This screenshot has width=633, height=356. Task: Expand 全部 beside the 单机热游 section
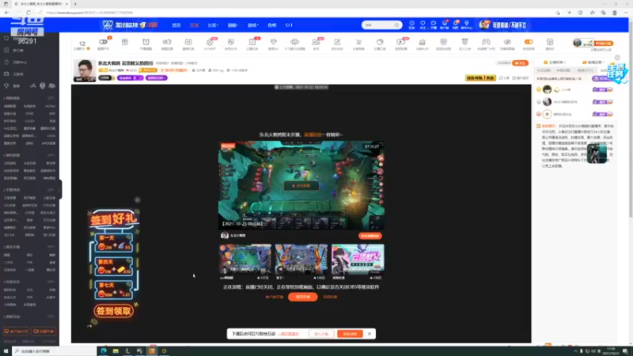(x=51, y=155)
